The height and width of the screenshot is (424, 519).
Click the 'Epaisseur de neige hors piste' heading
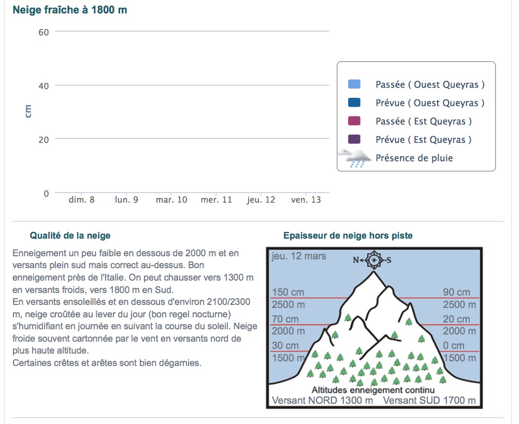click(348, 236)
